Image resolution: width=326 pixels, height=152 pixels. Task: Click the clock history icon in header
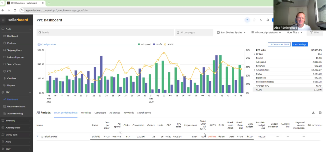coord(254,20)
